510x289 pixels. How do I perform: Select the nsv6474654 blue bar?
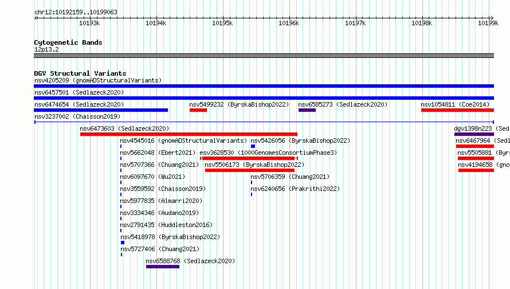click(x=101, y=110)
